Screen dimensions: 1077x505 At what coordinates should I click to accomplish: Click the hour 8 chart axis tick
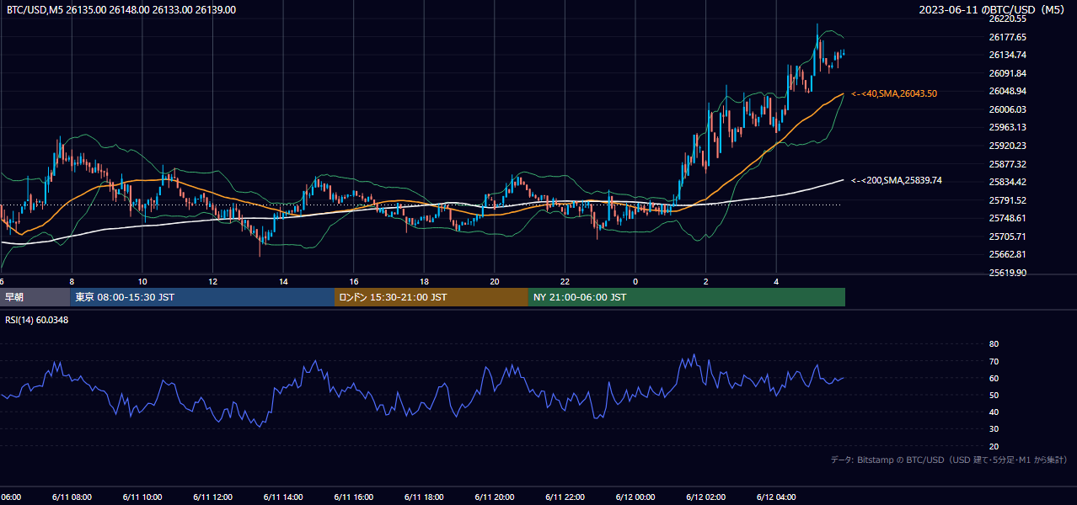(x=72, y=282)
